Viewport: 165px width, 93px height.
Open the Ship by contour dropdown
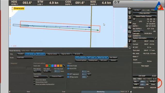(x=53, y=54)
